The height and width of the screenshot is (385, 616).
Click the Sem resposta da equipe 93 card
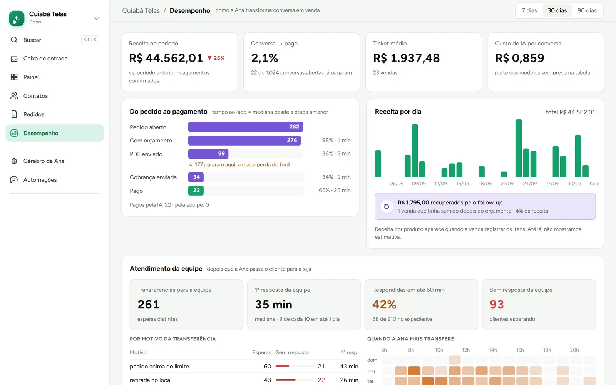pos(539,305)
